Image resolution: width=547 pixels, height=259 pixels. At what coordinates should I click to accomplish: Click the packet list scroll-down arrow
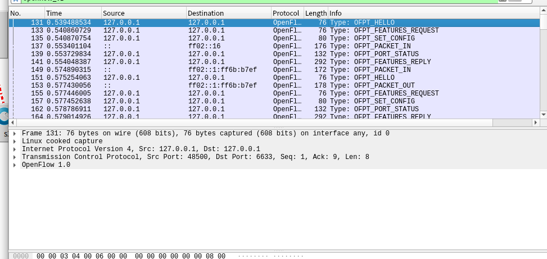click(543, 115)
